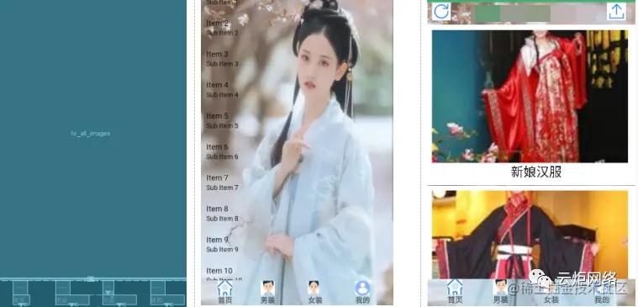
Task: Open 男装 tab in the middle preview
Action: 267,293
